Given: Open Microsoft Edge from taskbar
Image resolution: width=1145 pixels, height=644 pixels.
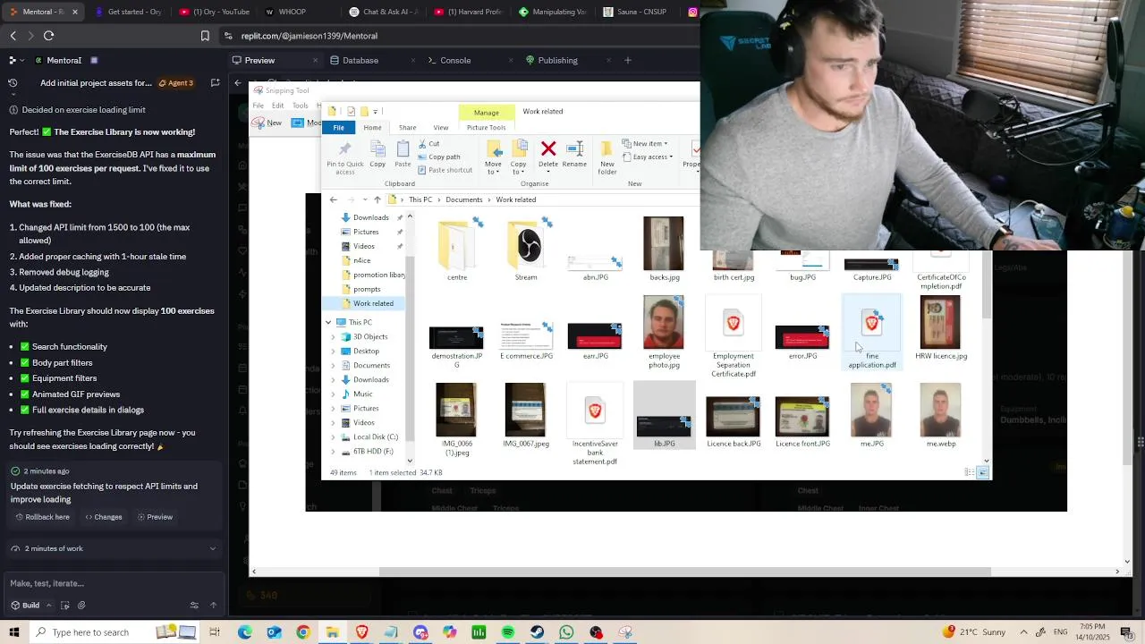Looking at the screenshot, I should point(245,632).
